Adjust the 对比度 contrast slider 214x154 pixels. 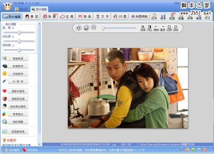[19, 41]
